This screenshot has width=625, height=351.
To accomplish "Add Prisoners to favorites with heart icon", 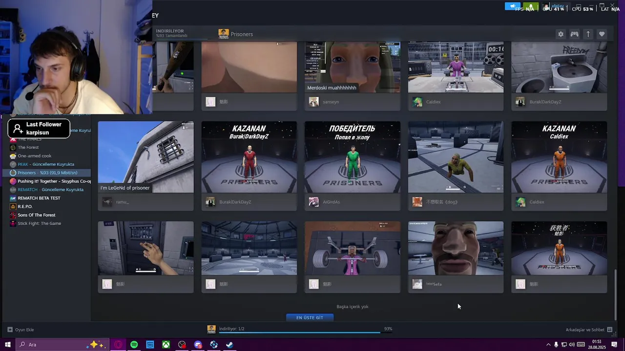I will point(602,34).
